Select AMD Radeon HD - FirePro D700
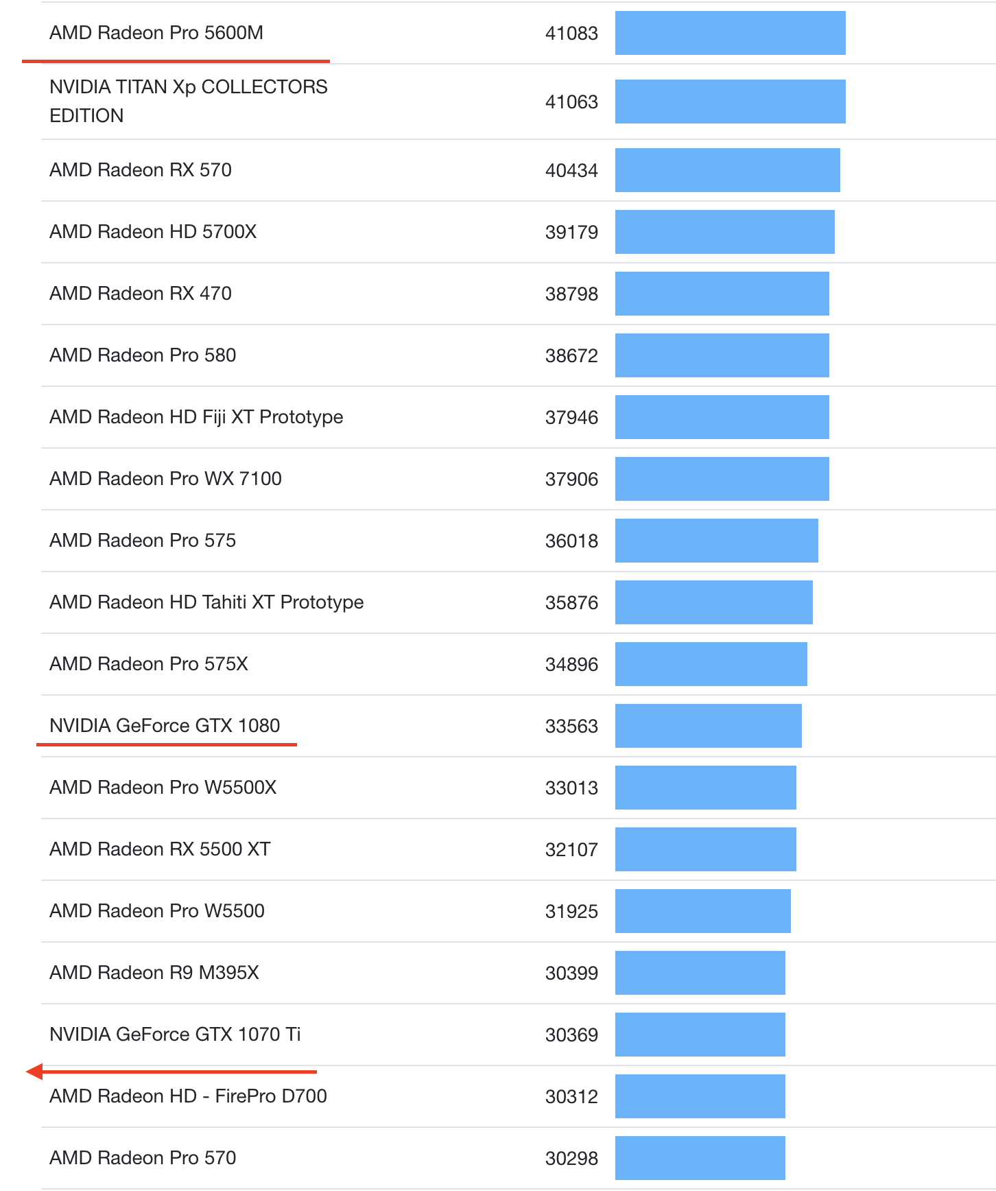The image size is (996, 1191). click(188, 1096)
